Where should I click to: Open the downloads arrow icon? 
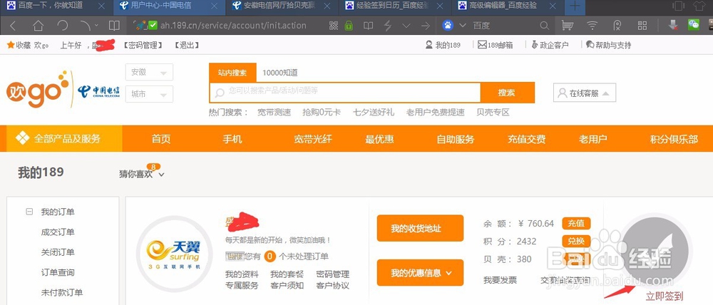(674, 26)
